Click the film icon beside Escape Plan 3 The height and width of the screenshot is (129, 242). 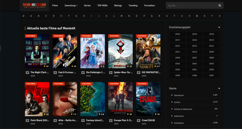(111, 120)
